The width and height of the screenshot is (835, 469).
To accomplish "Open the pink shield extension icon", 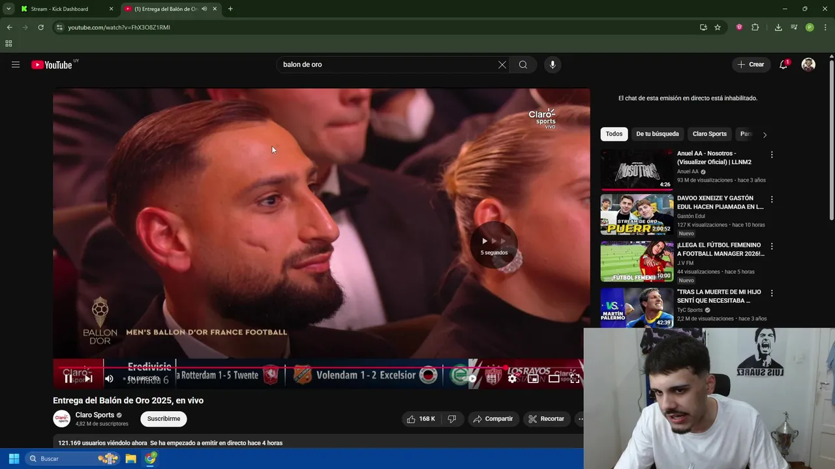I will tap(739, 27).
